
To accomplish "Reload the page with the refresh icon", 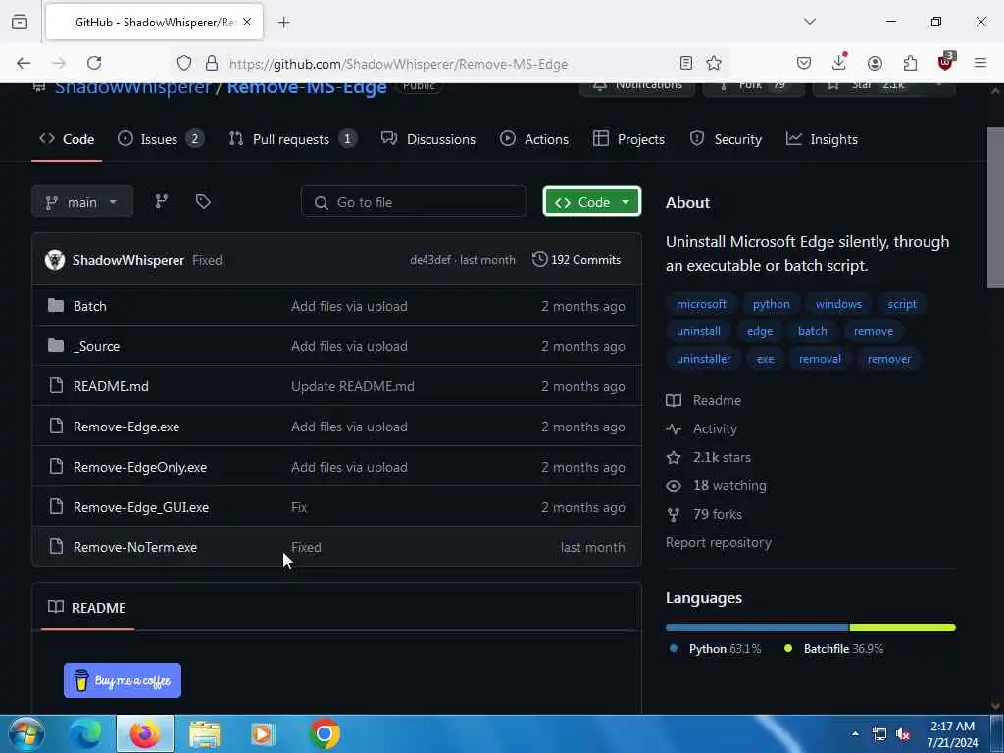I will pyautogui.click(x=94, y=63).
